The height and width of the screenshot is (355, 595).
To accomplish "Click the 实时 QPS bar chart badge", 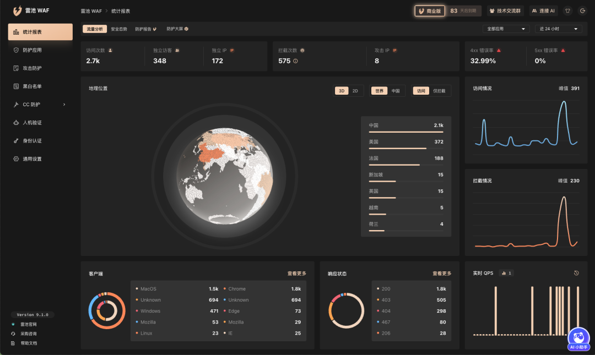I will (507, 273).
